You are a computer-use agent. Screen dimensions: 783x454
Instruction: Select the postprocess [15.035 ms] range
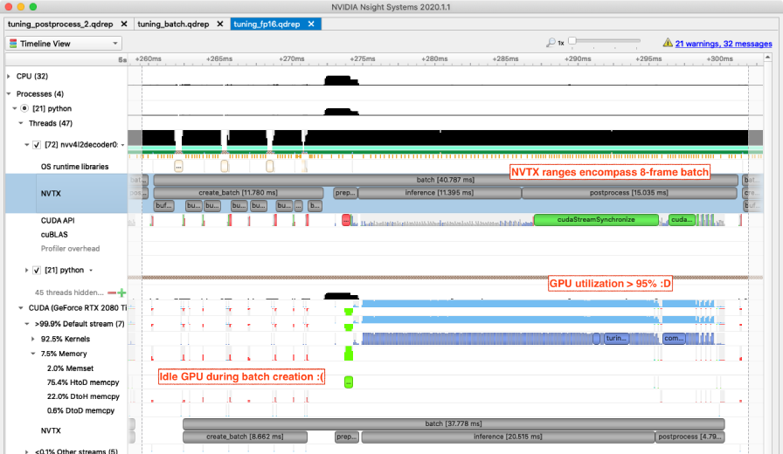point(629,193)
